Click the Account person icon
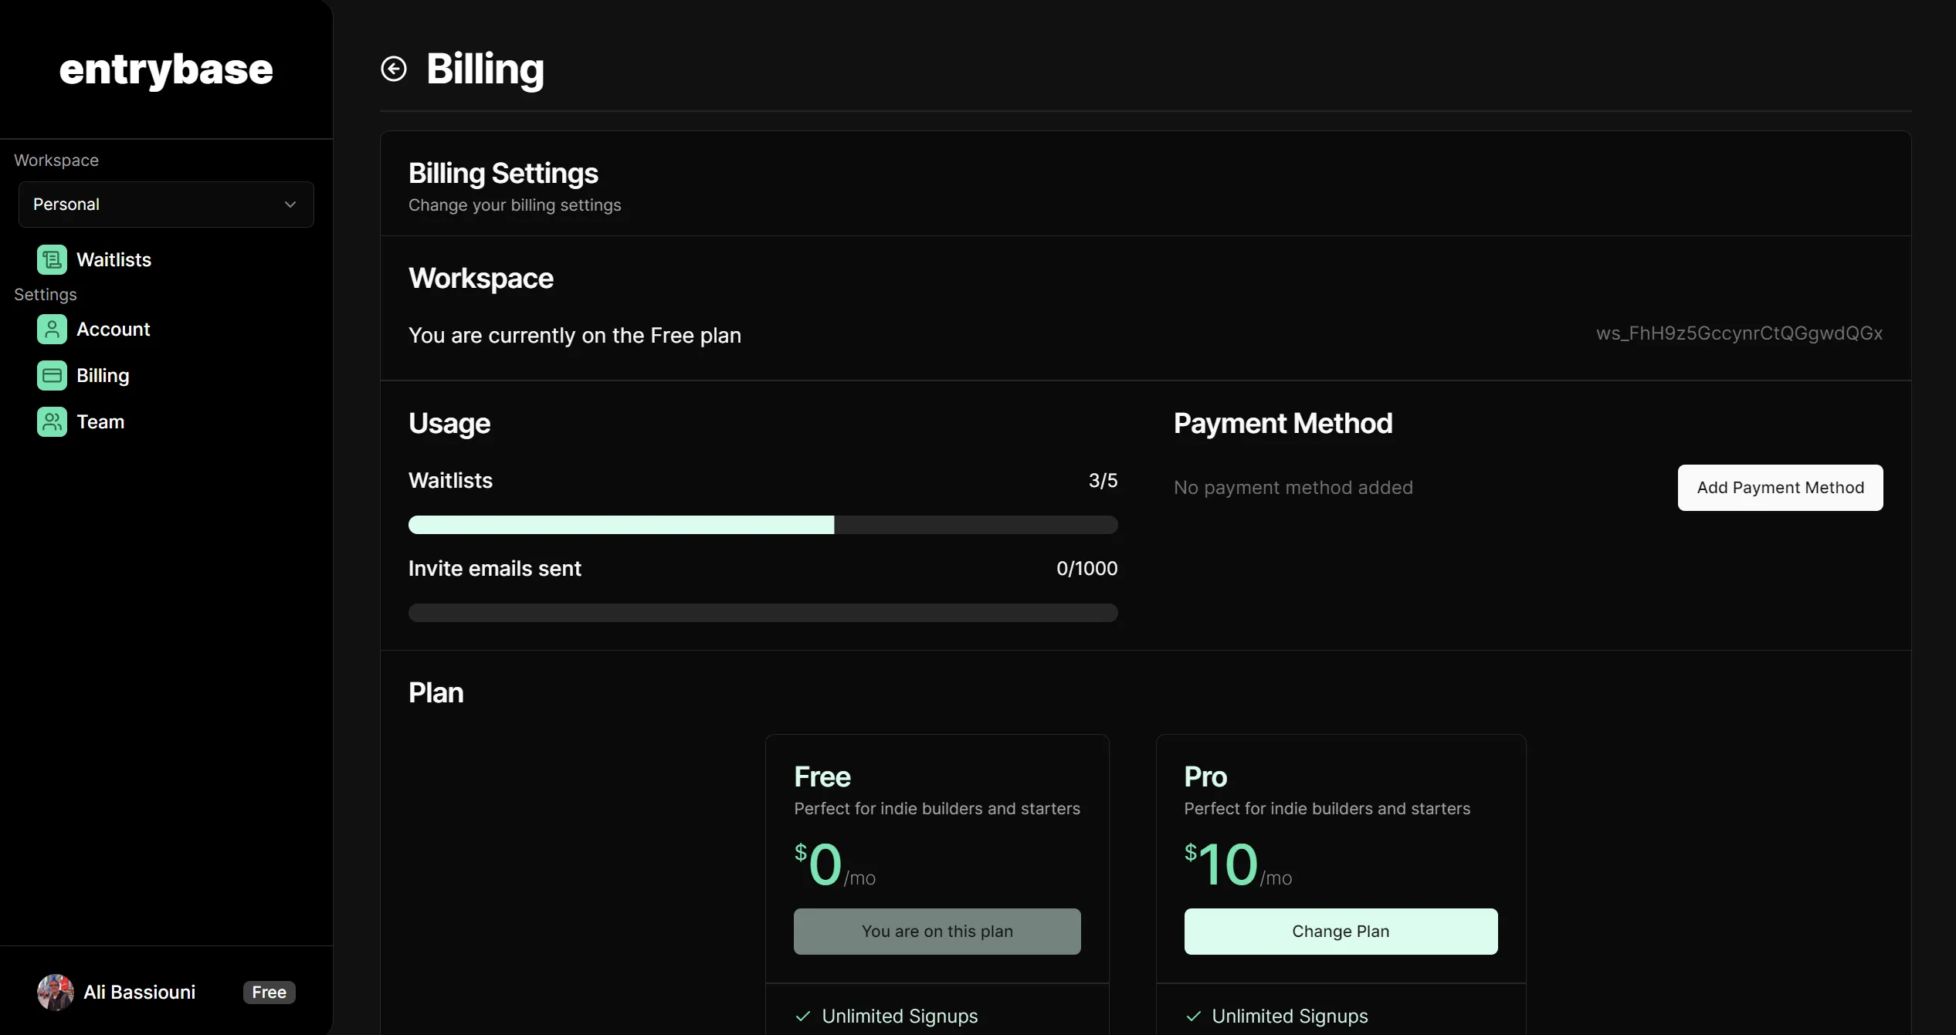Screen dimensions: 1956x1035 52,330
